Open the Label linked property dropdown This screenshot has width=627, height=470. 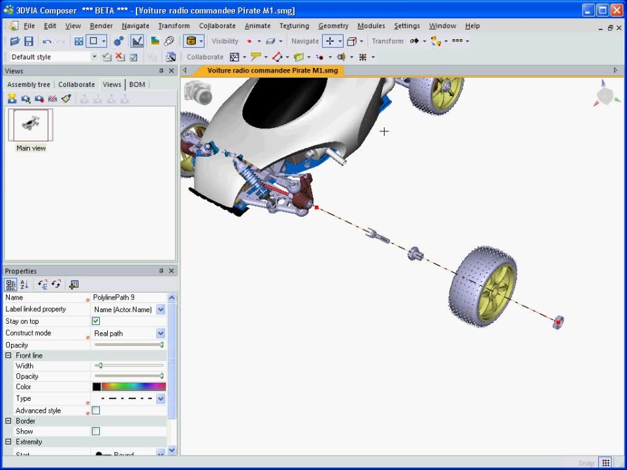click(x=161, y=309)
